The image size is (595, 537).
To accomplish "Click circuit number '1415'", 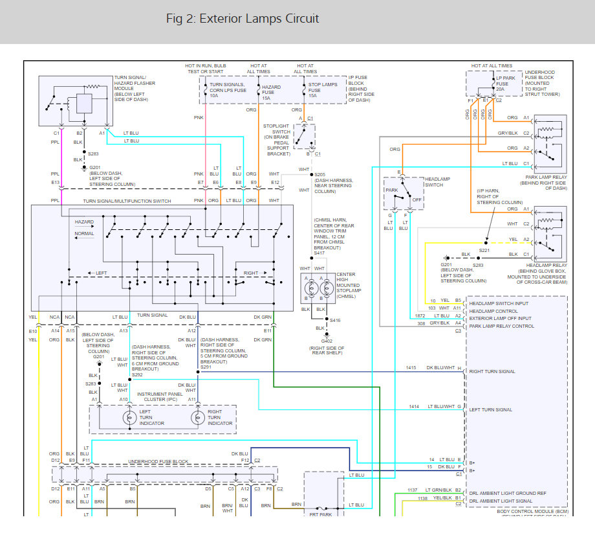I will (x=411, y=368).
